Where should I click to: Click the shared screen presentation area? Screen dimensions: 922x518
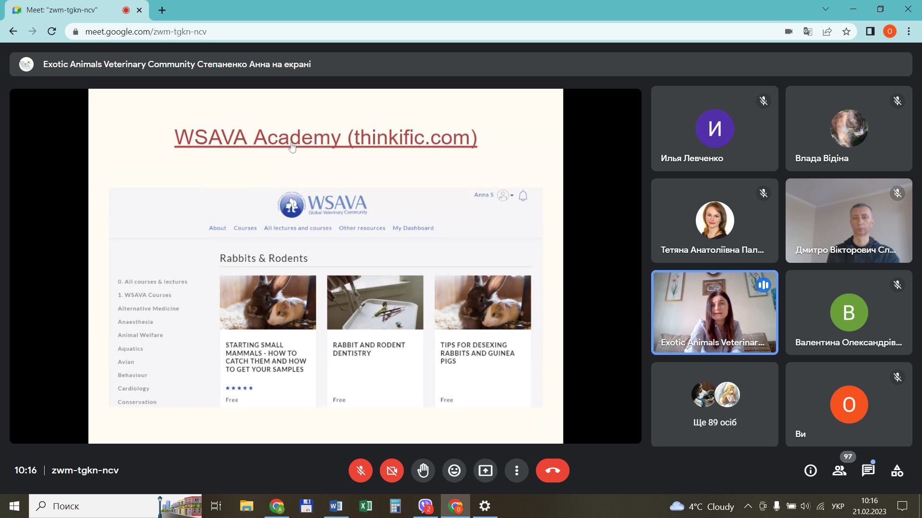[x=326, y=266]
